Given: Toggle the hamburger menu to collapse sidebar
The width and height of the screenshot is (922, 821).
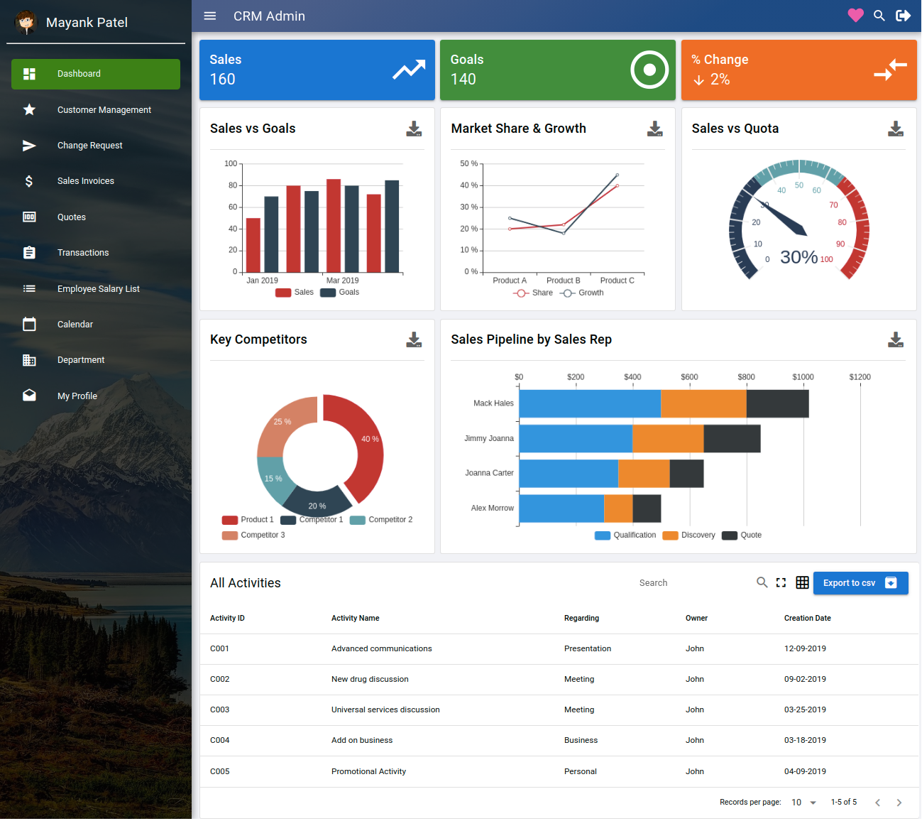Looking at the screenshot, I should (209, 15).
